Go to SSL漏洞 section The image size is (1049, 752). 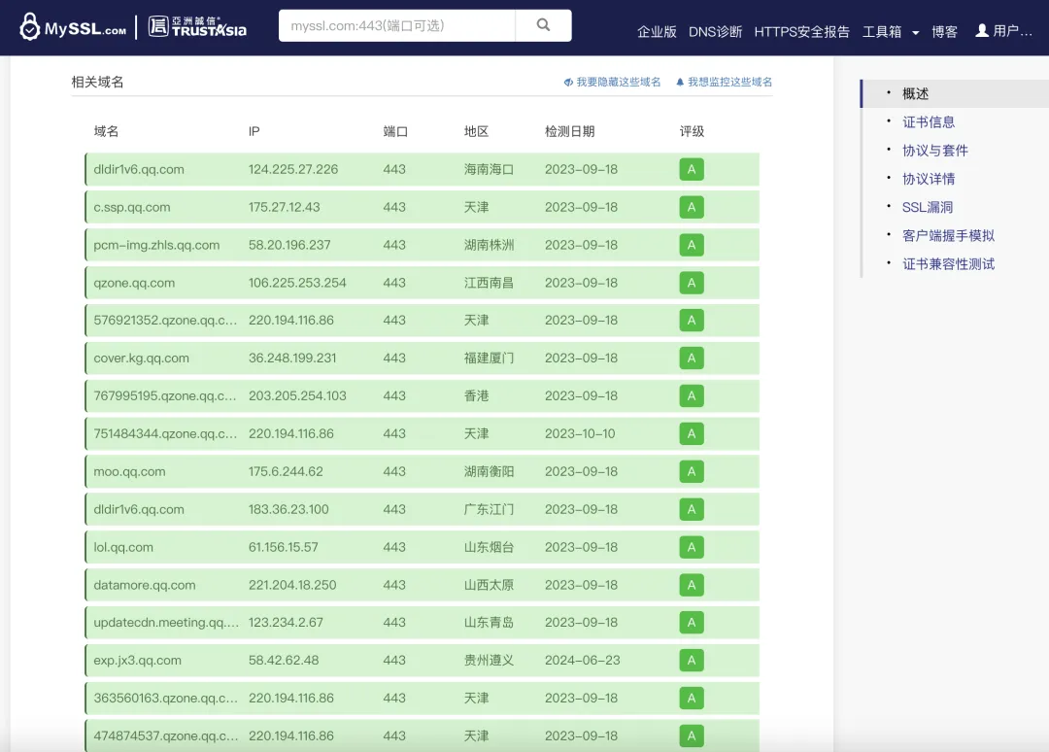coord(928,207)
